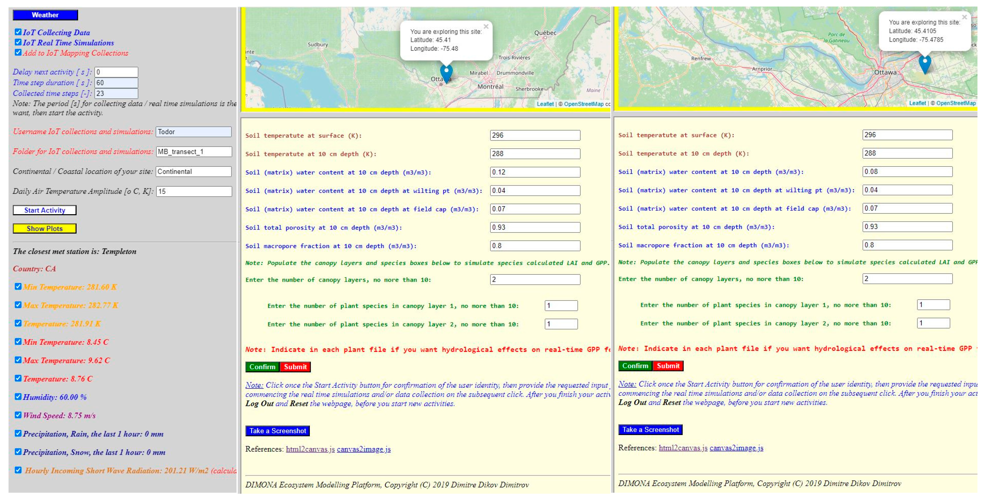Select number of canopy layers field, middle panel
This screenshot has width=985, height=502.
tap(535, 280)
